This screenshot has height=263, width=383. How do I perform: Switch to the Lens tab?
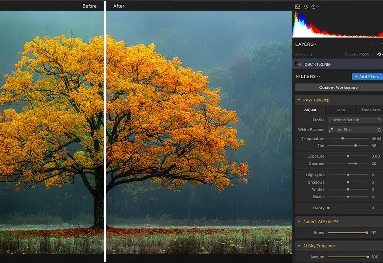[x=340, y=110]
